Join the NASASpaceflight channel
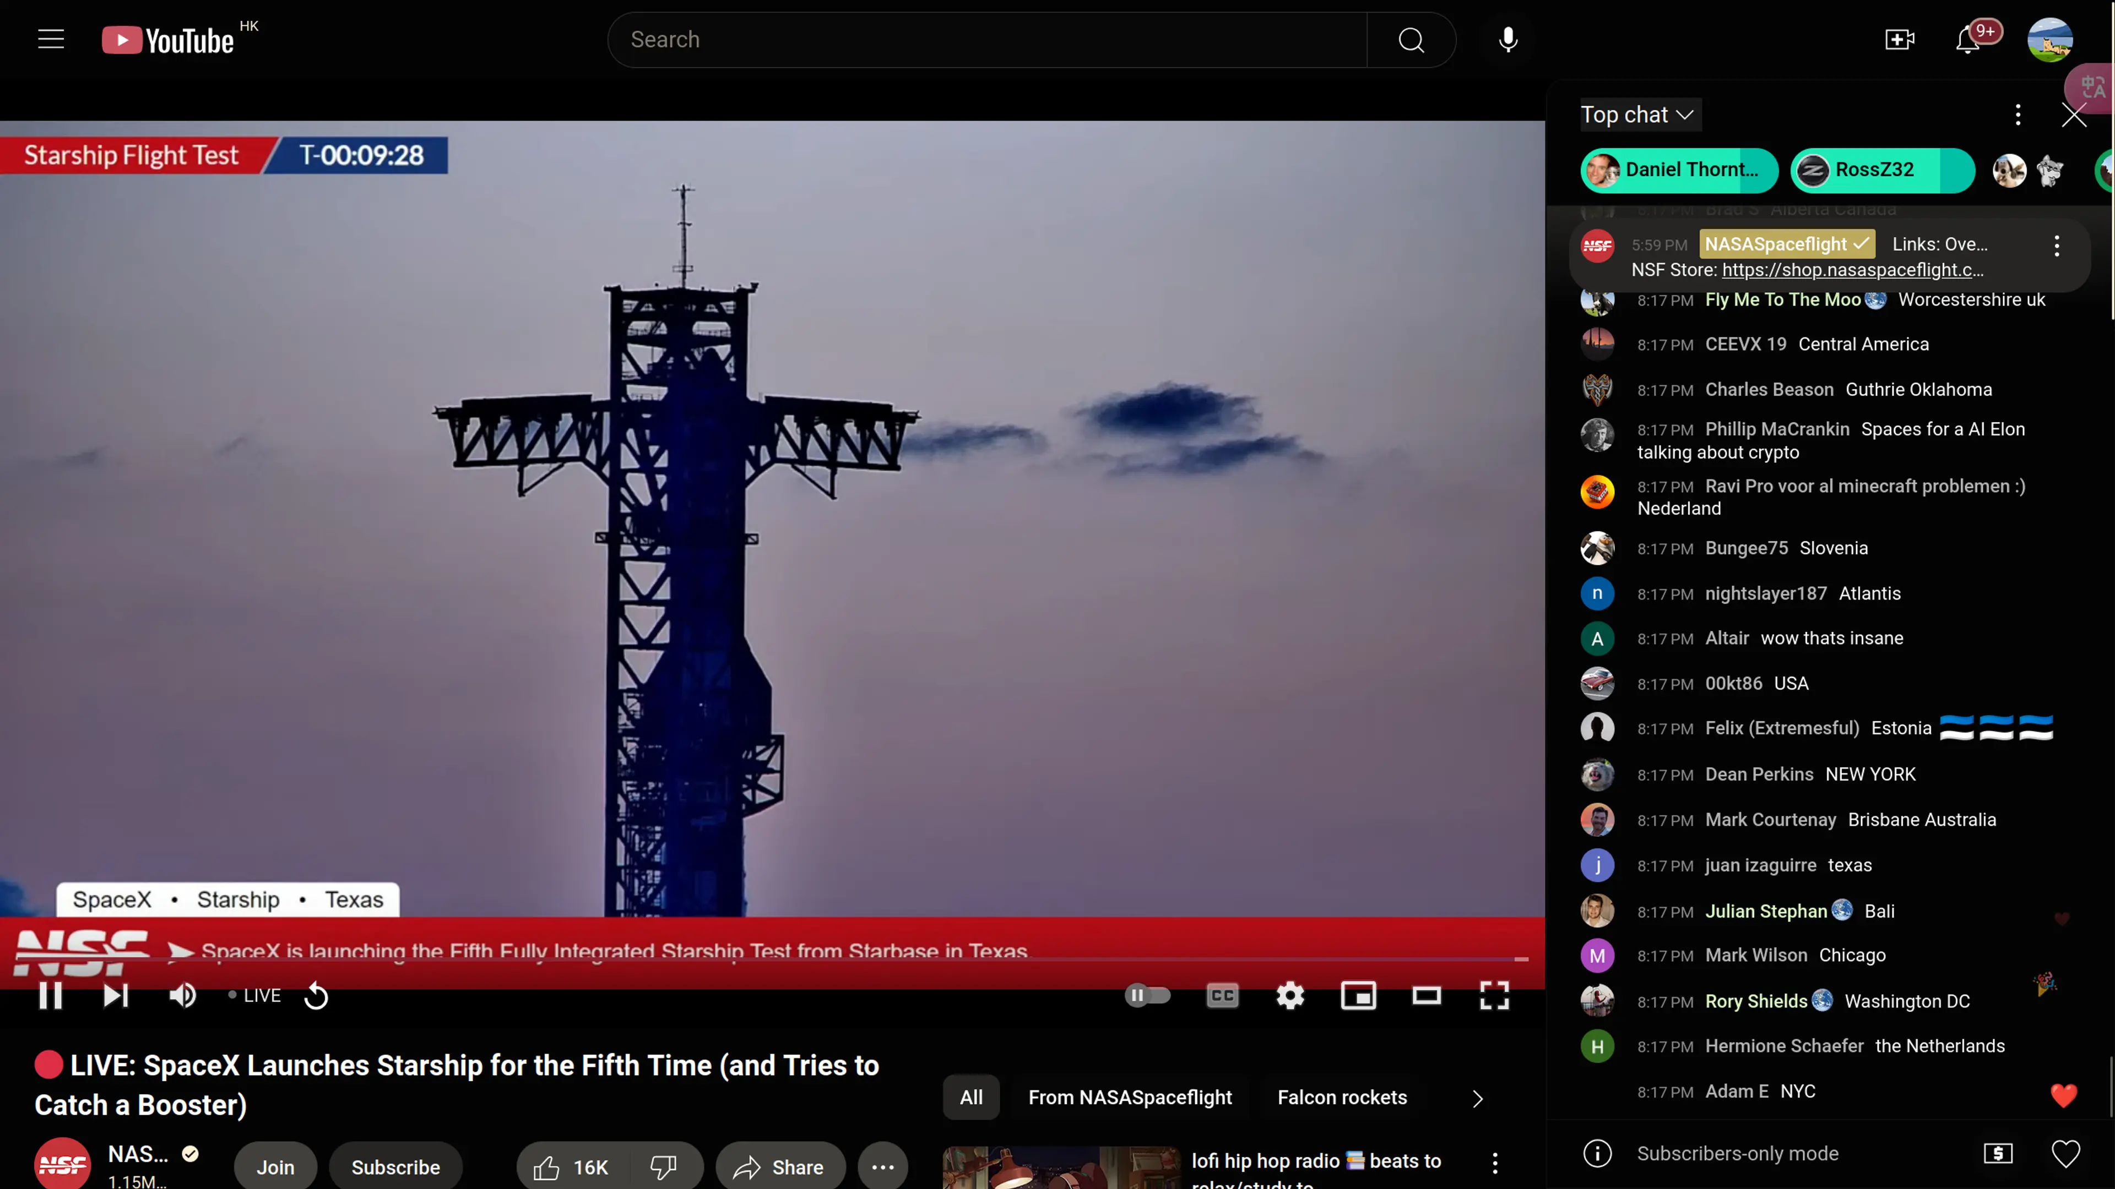Screen dimensions: 2115x1189 click(x=275, y=1167)
